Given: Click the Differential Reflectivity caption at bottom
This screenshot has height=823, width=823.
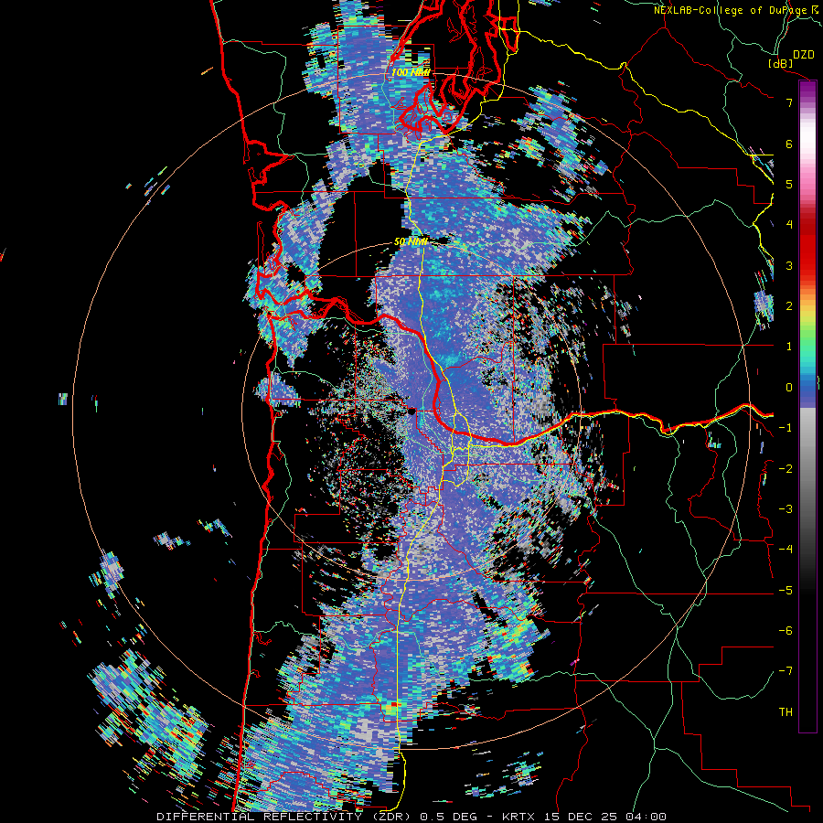Looking at the screenshot, I should click(411, 817).
